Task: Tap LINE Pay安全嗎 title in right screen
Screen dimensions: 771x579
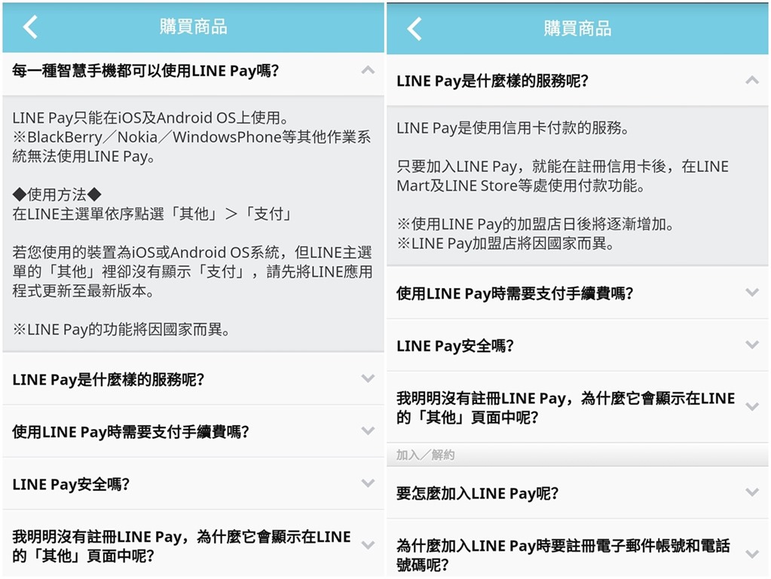Action: pos(454,346)
